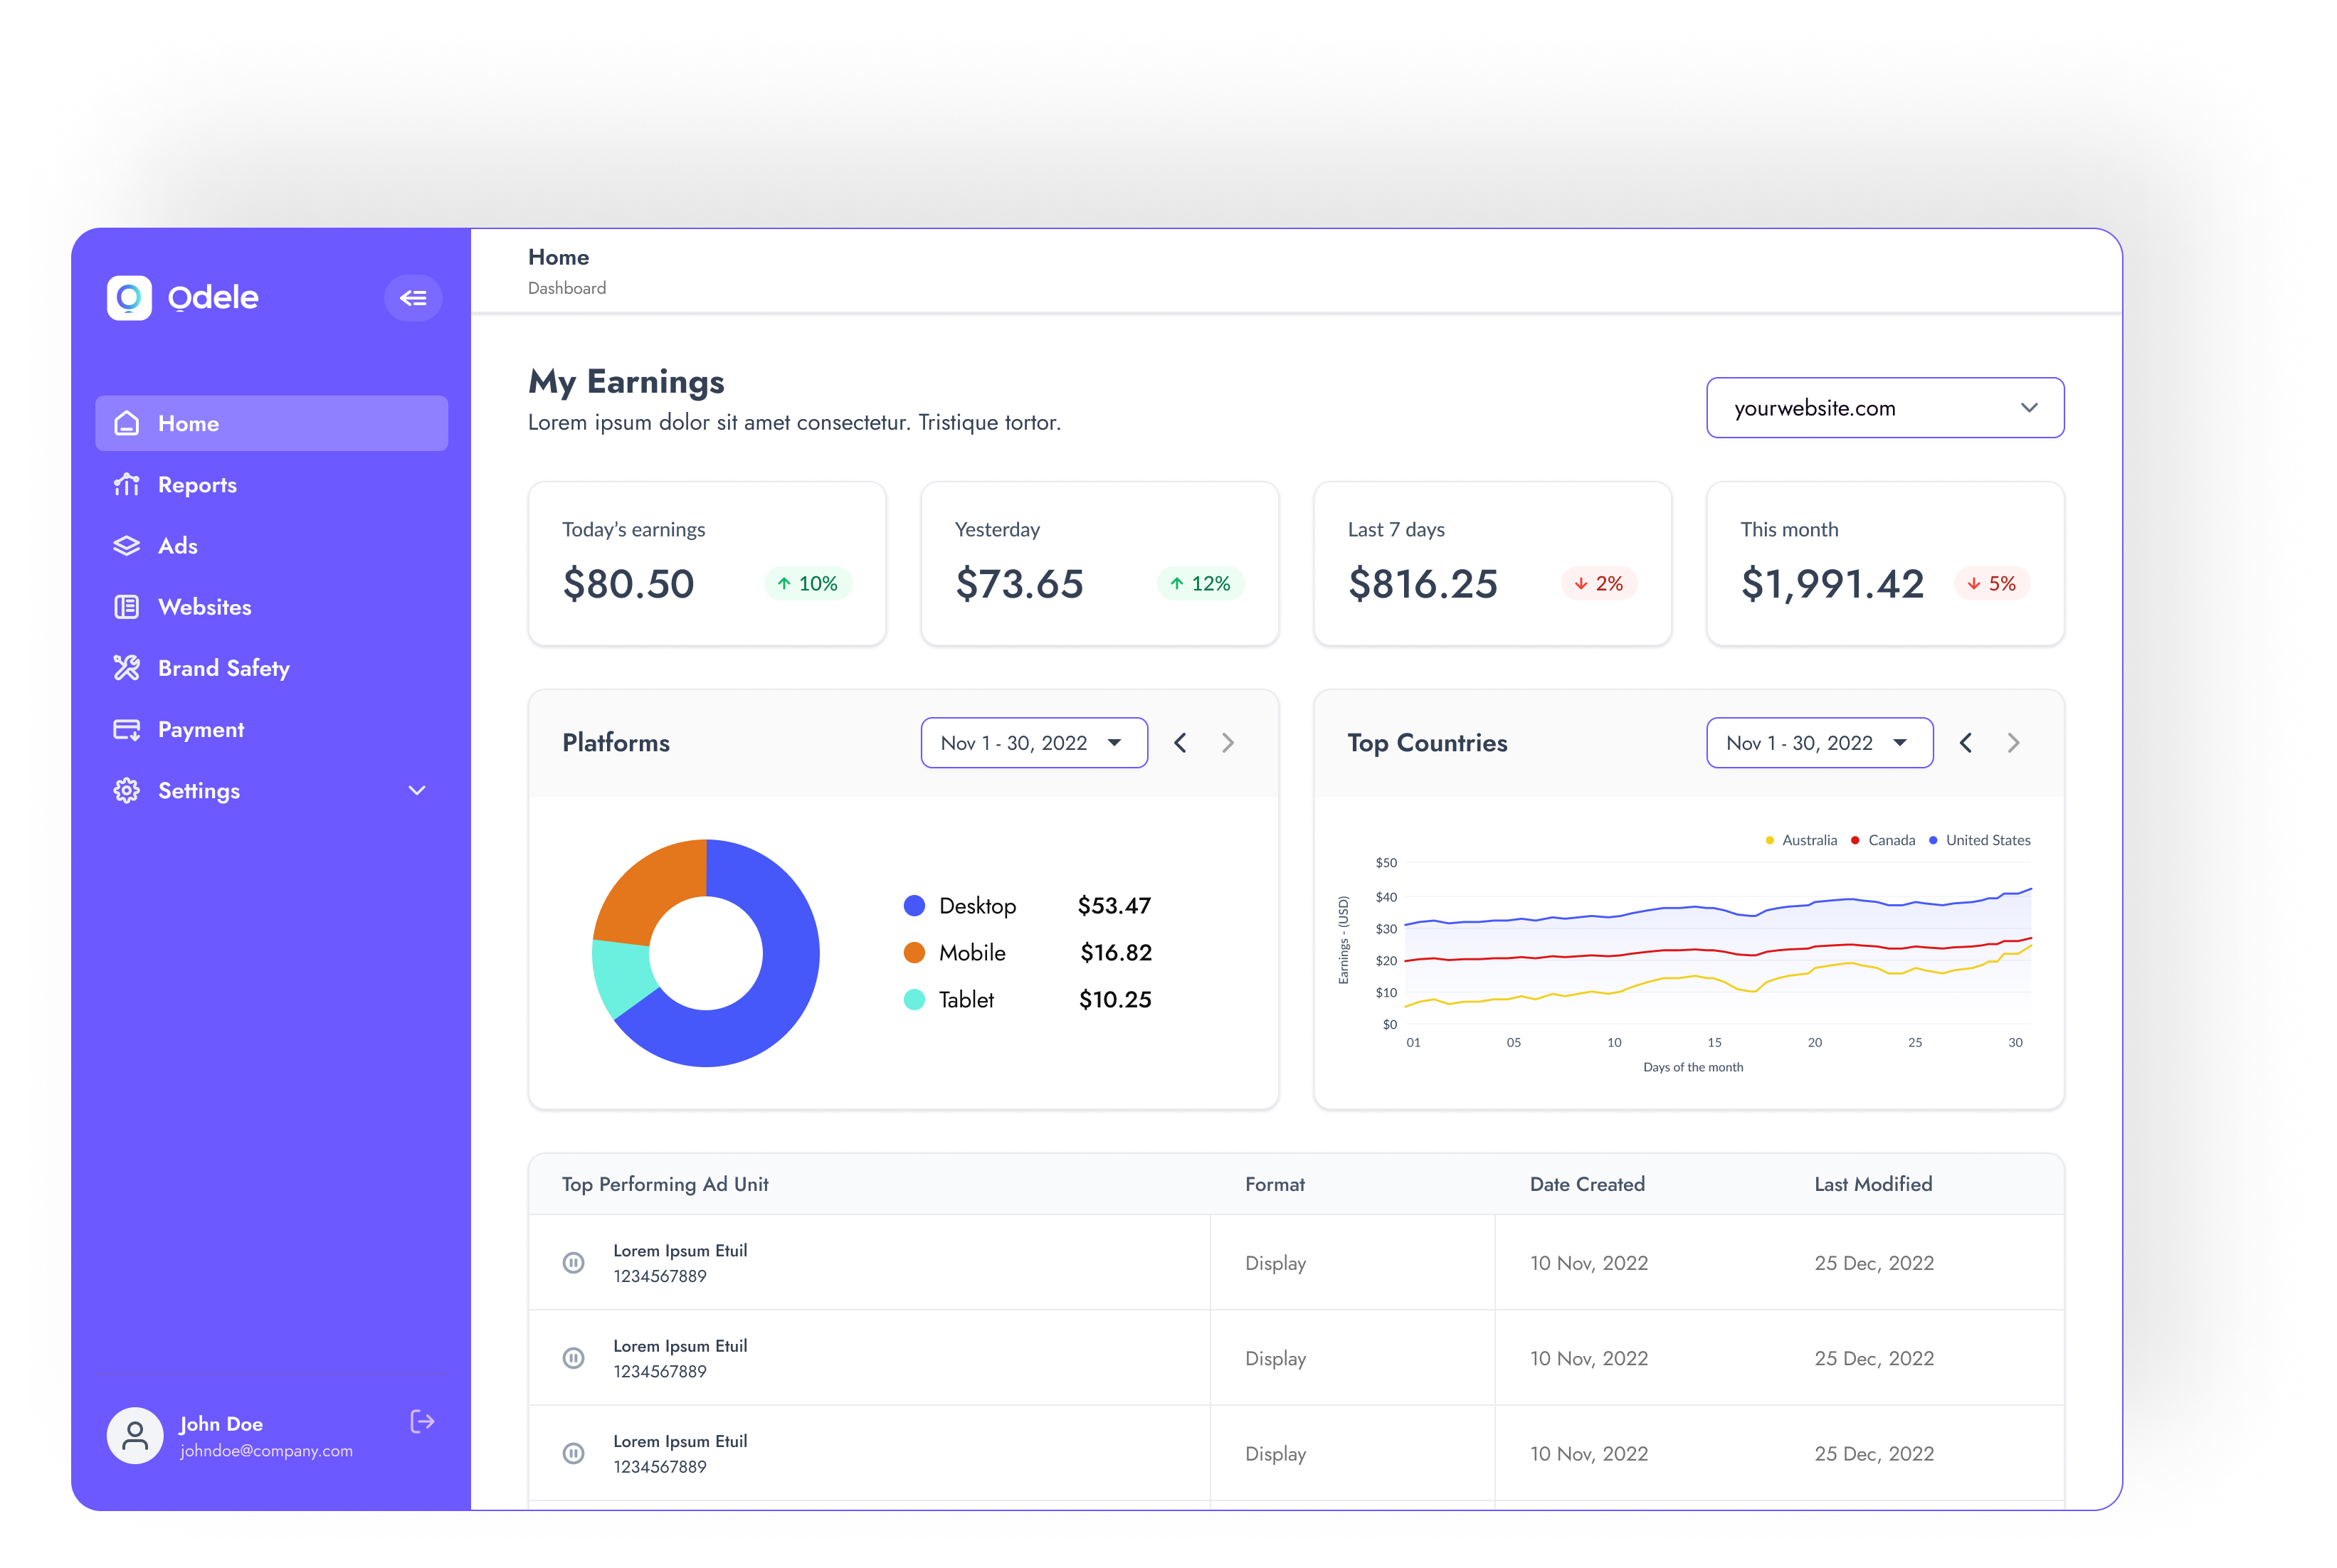
Task: Navigate to Brand Safety page
Action: pos(223,668)
